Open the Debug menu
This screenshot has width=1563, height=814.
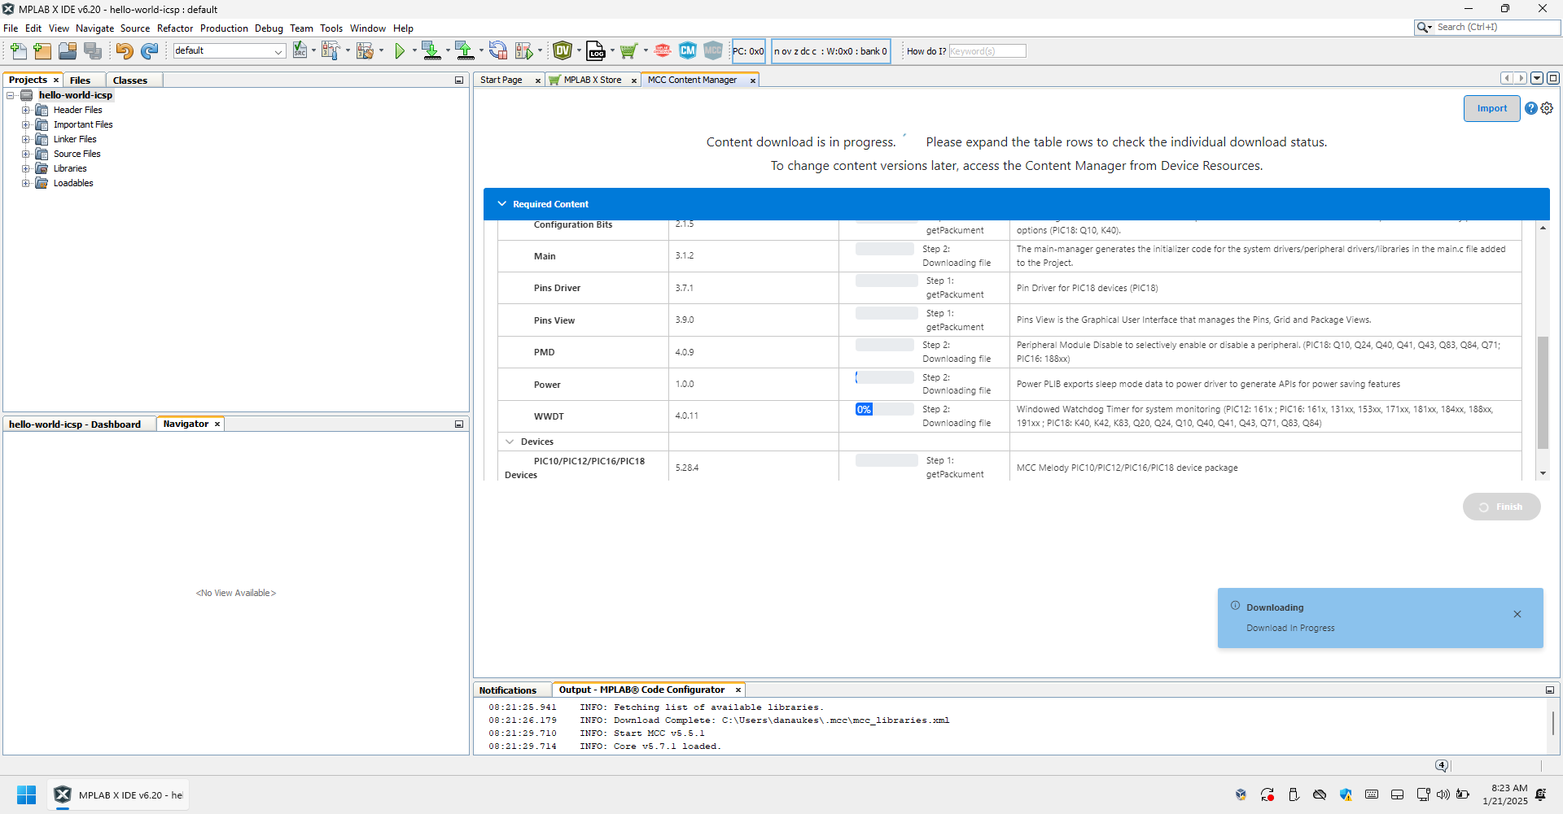[269, 28]
